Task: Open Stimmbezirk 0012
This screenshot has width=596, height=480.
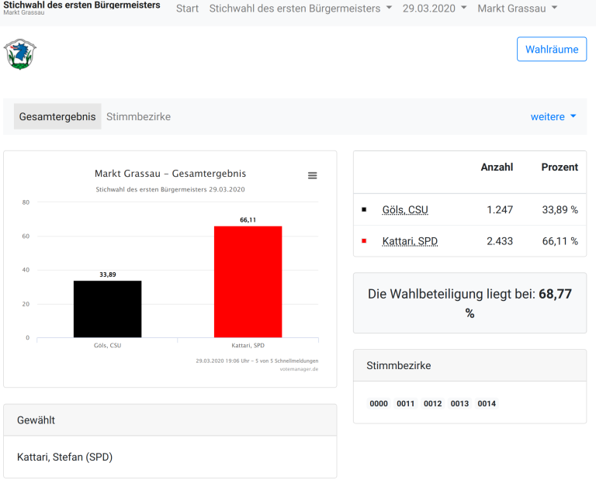Action: click(x=432, y=404)
